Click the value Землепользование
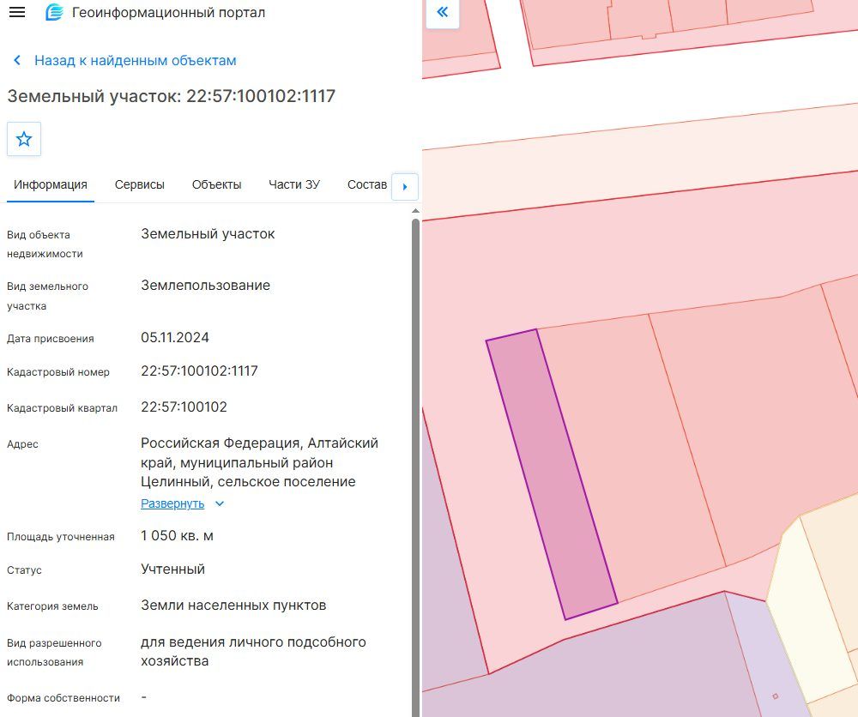 pos(205,286)
